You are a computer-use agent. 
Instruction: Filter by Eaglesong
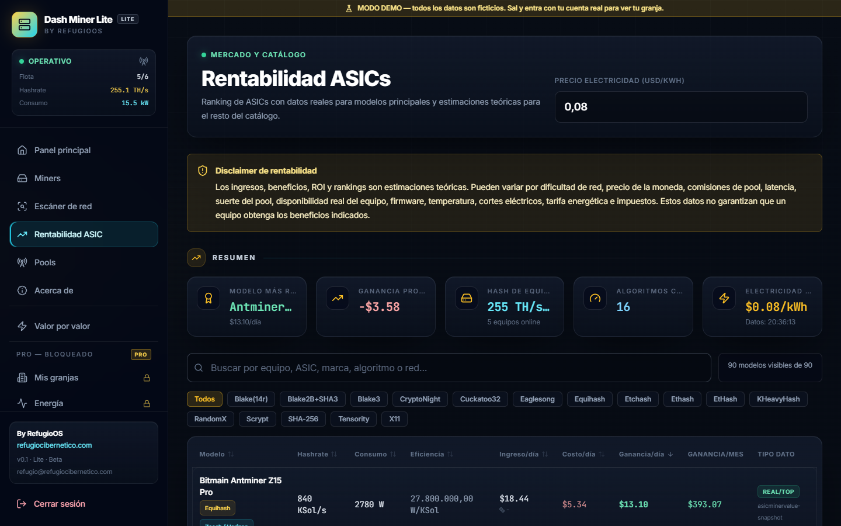point(537,399)
